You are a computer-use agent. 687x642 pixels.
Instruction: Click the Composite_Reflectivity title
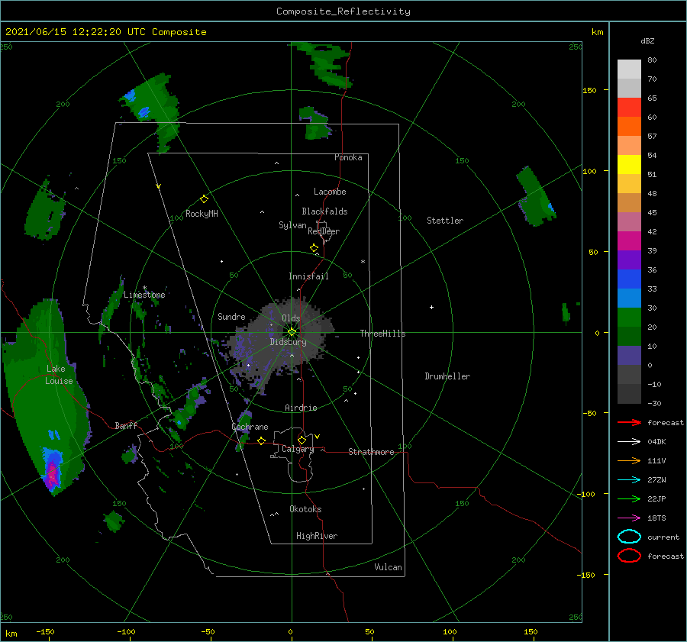[343, 11]
